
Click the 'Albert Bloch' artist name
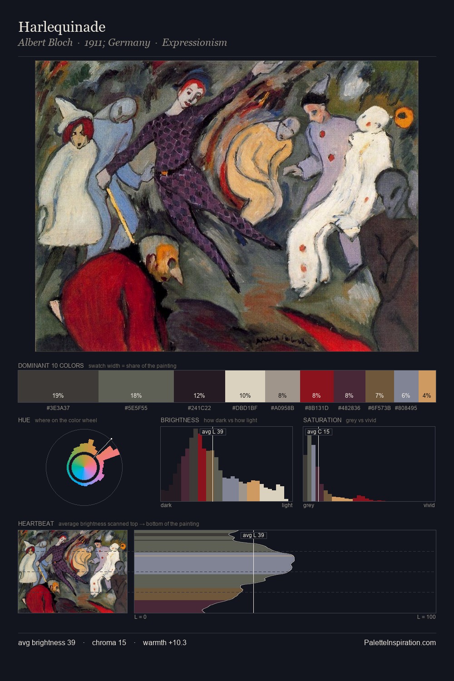(45, 43)
